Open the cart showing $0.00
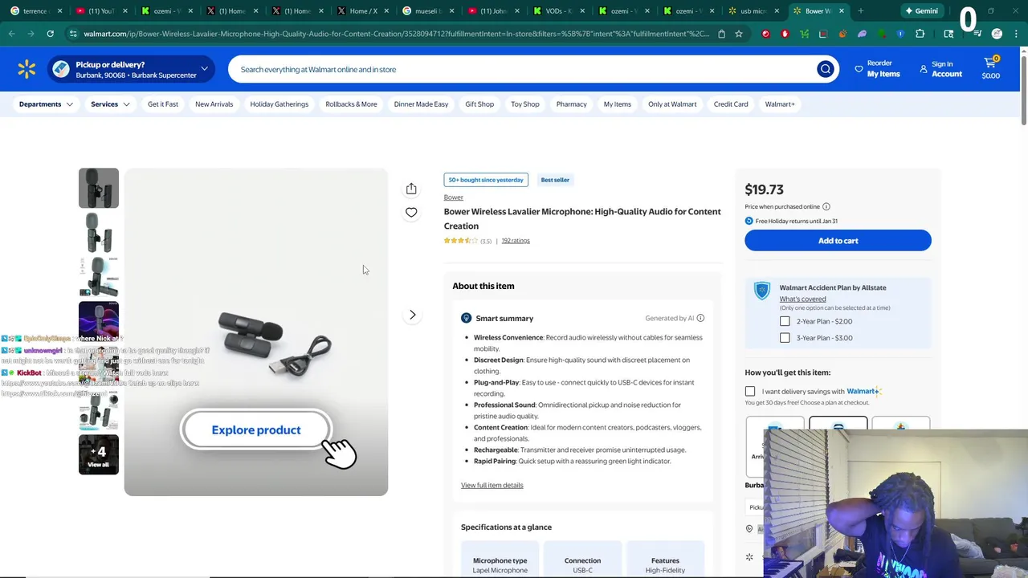 (x=990, y=69)
